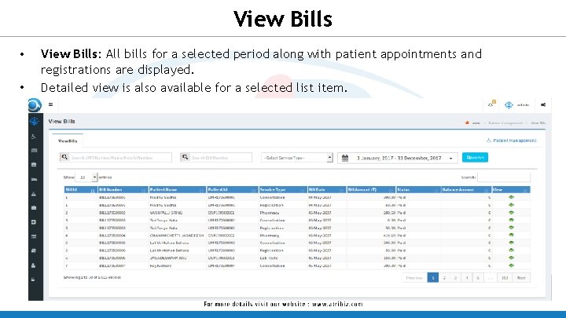Go to page 3 in pagination
Image resolution: width=566 pixels, height=318 pixels.
[455, 278]
